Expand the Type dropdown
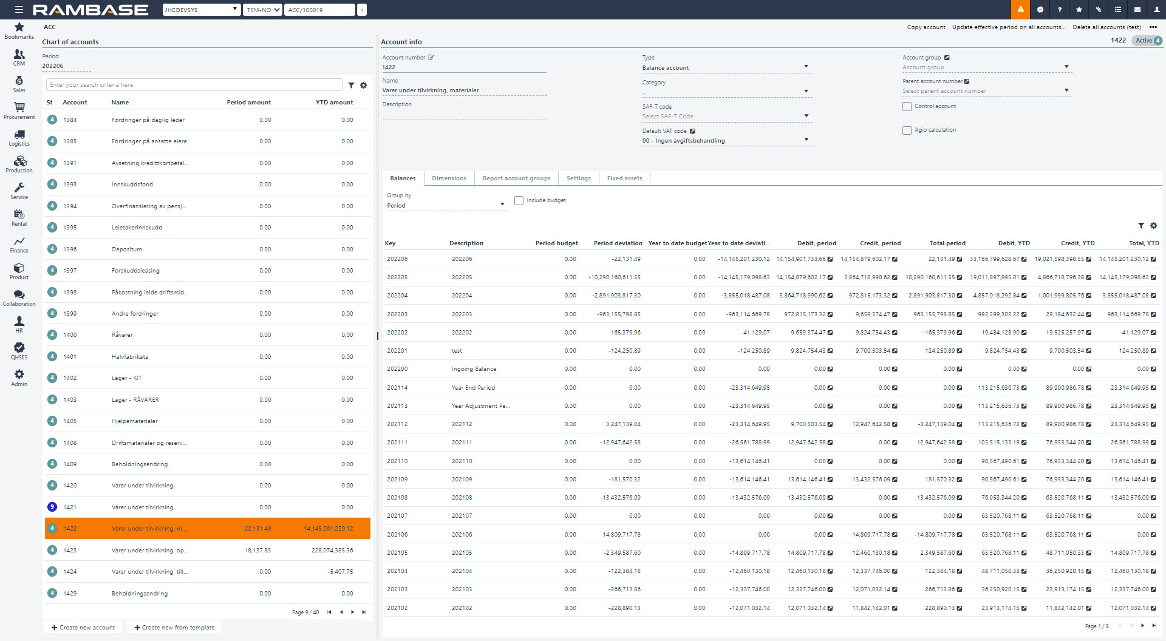The height and width of the screenshot is (641, 1166). coord(806,67)
